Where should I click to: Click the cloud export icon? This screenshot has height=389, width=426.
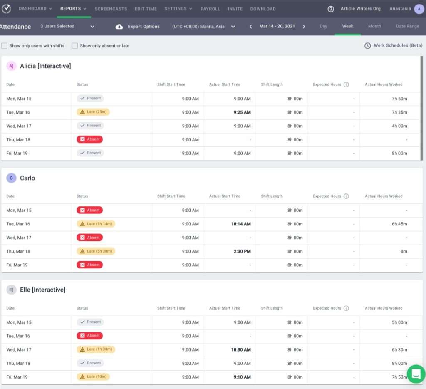[119, 27]
